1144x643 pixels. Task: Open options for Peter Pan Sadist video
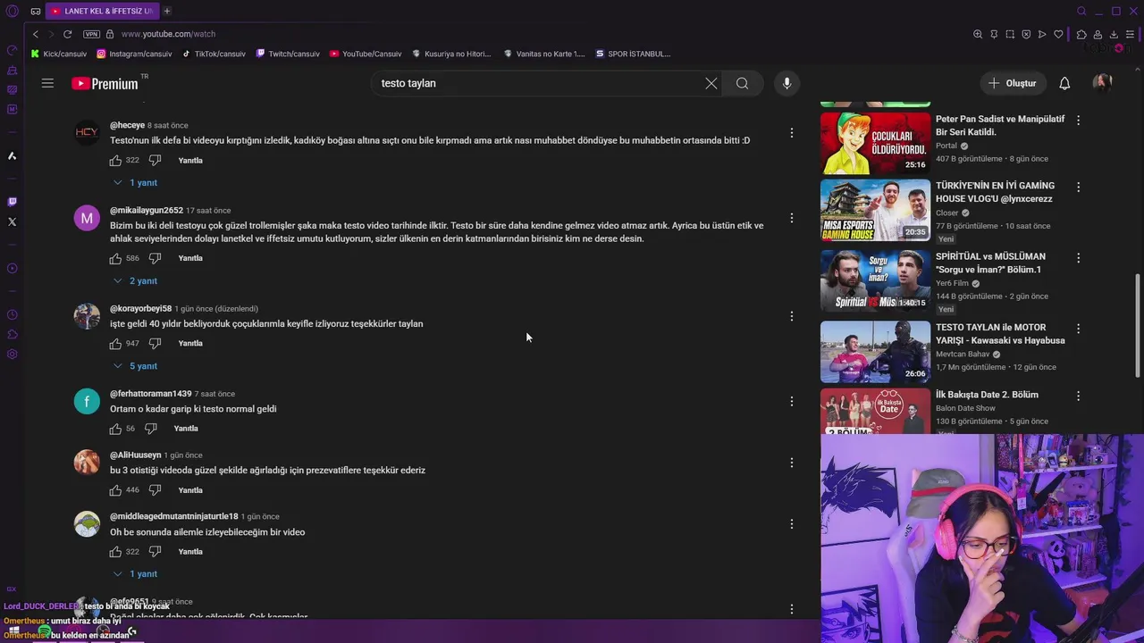[x=1078, y=120]
